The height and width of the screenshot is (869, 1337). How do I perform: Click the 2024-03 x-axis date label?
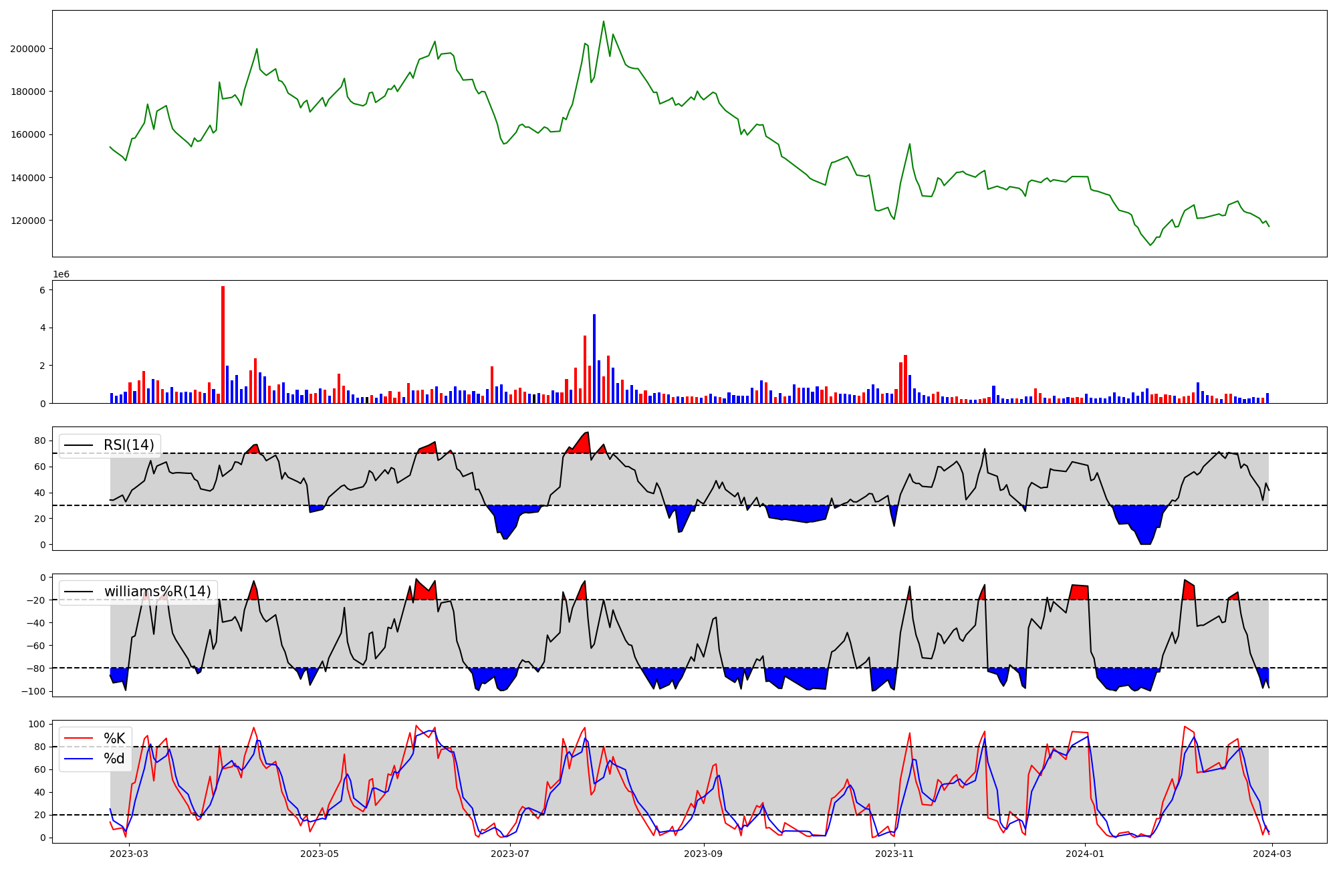point(1272,854)
